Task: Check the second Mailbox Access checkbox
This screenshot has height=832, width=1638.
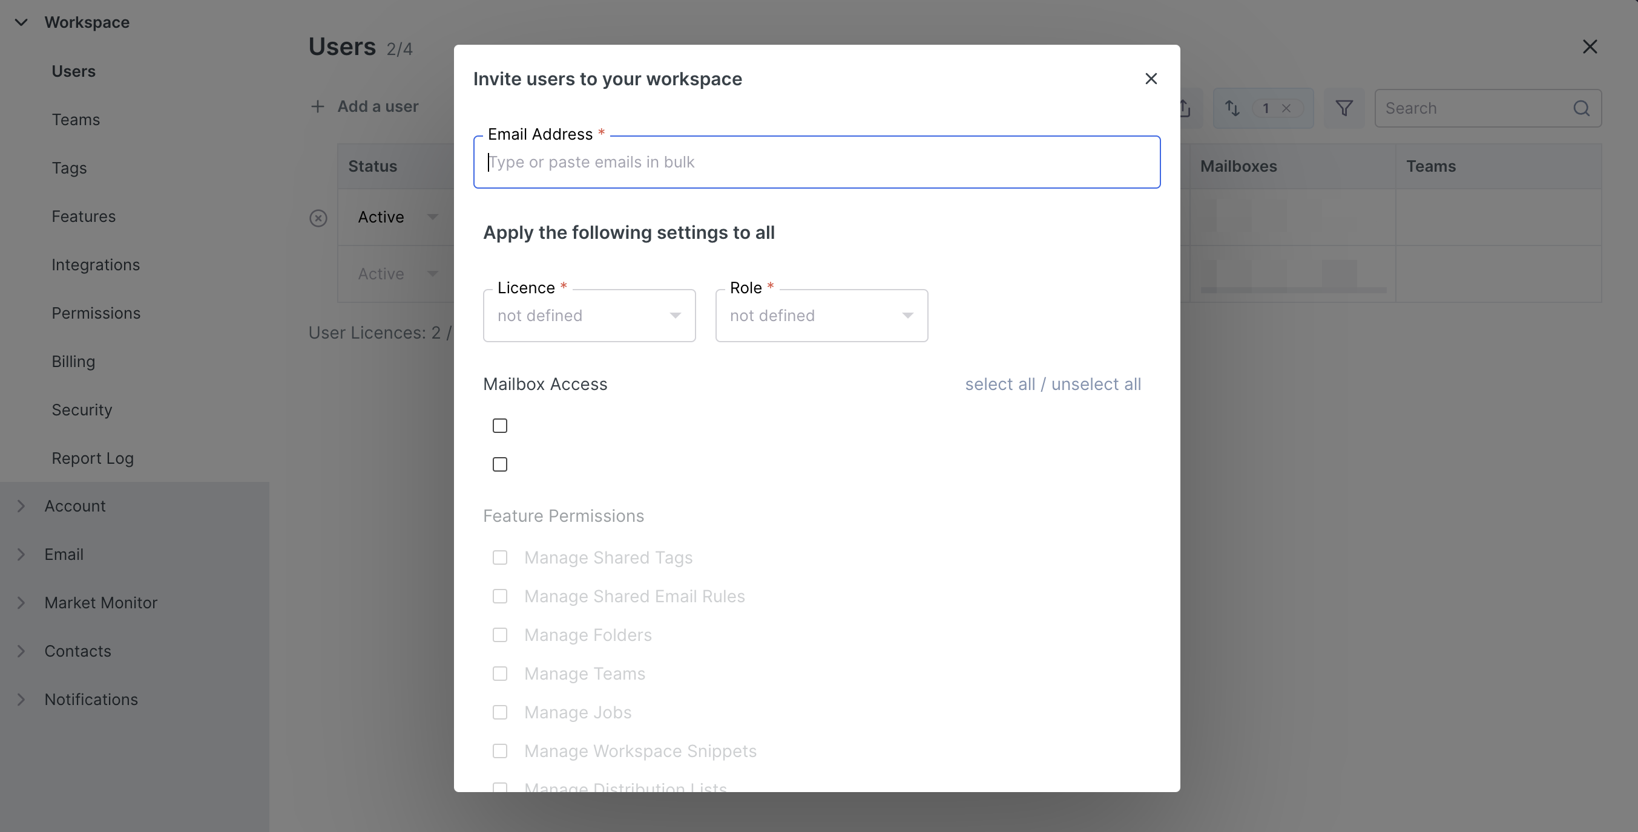Action: 500,464
